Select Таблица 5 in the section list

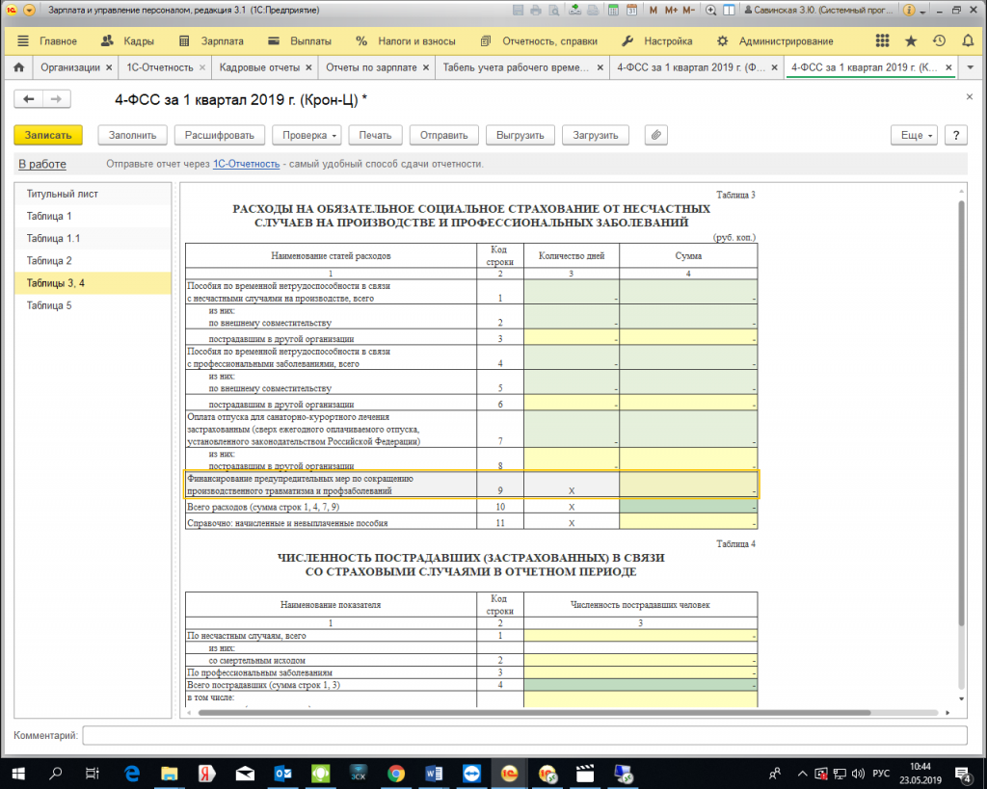(x=49, y=305)
